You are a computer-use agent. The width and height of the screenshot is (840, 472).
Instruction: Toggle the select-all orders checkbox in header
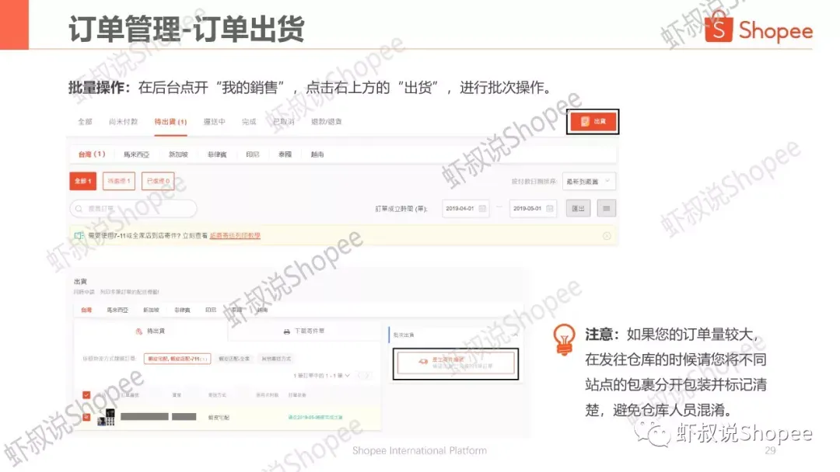[86, 395]
